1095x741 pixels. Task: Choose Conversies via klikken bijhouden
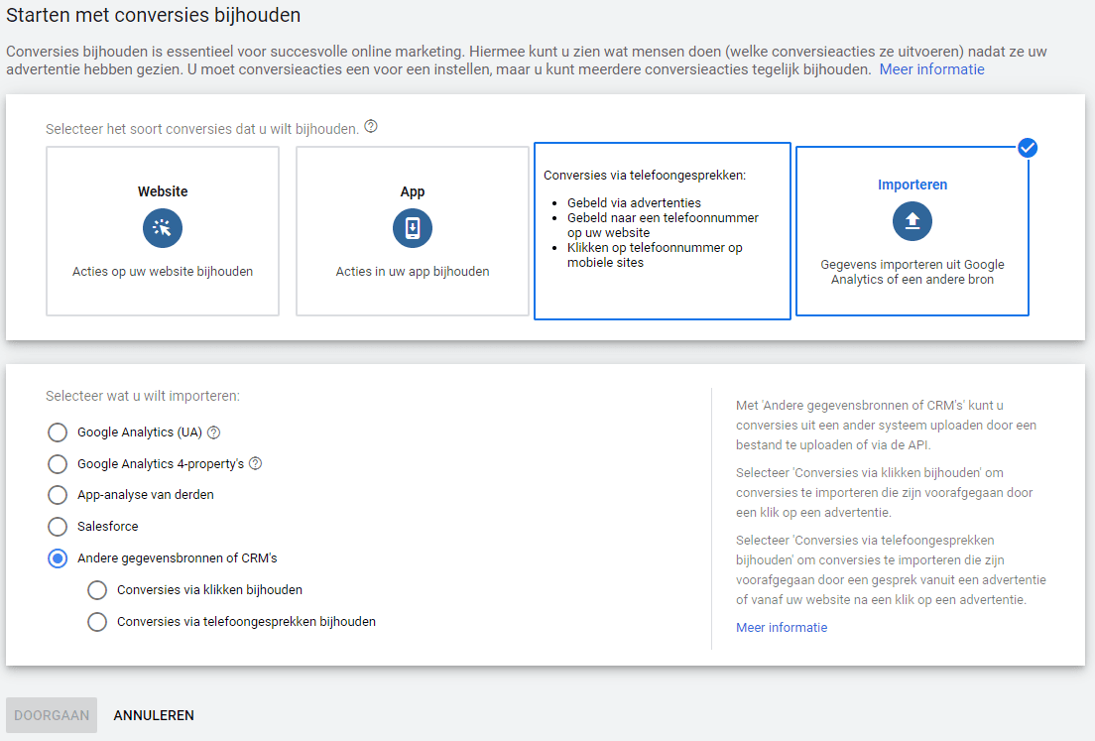97,590
